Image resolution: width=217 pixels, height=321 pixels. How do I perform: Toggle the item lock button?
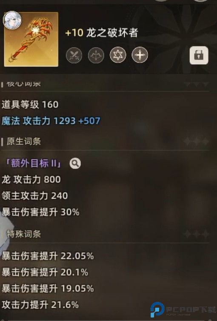(x=199, y=55)
